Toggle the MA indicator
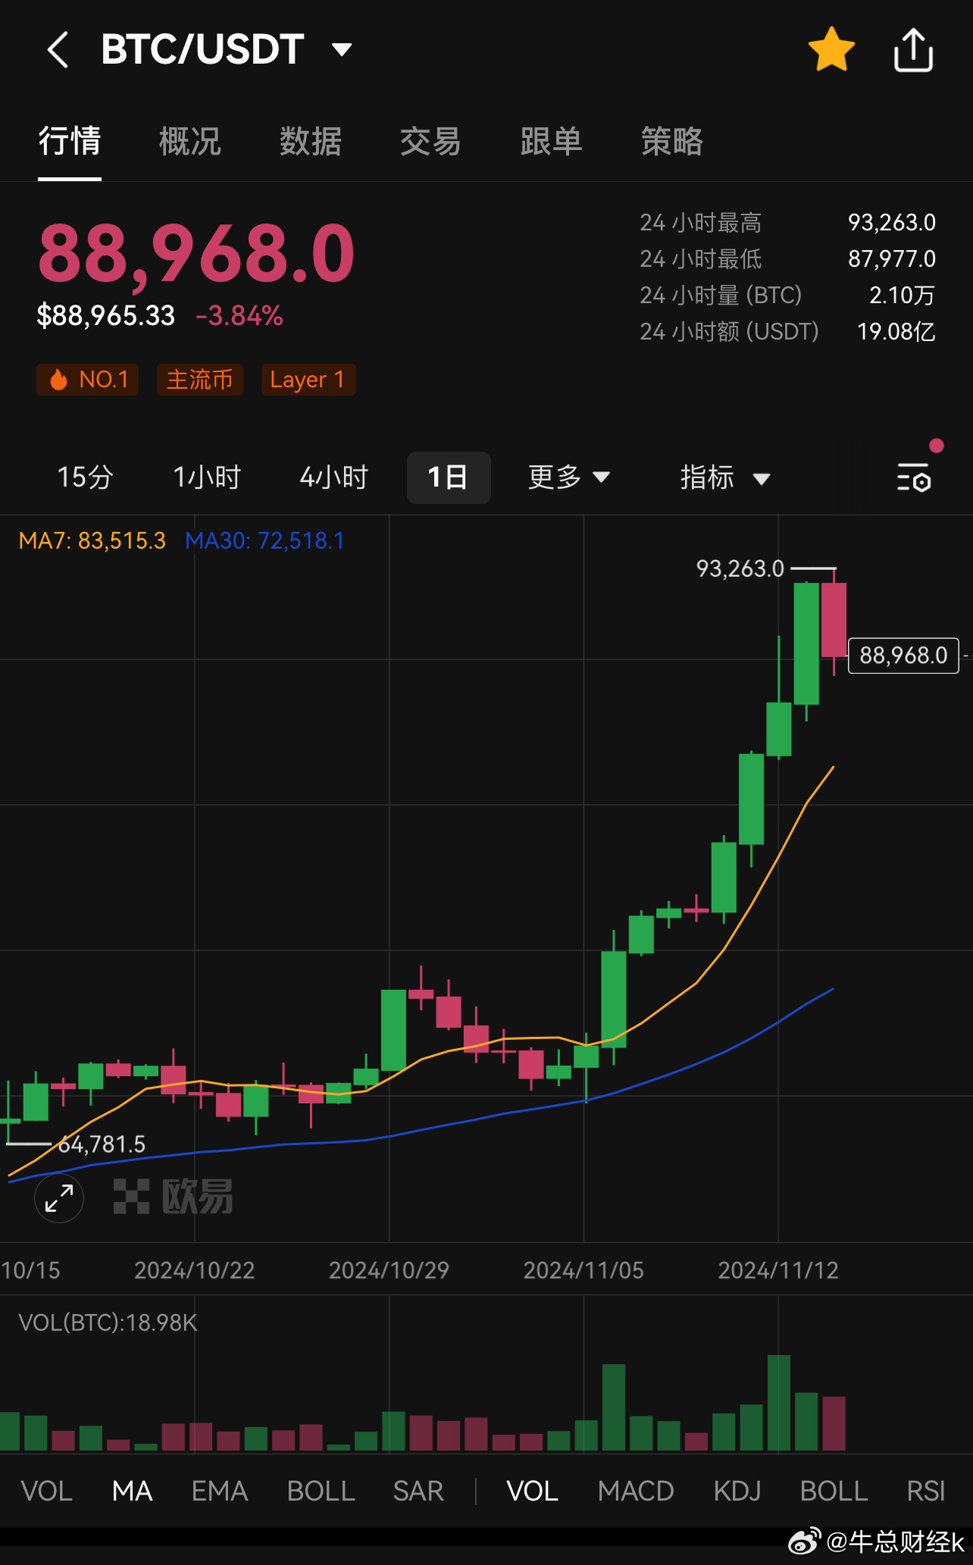This screenshot has width=973, height=1565. pyautogui.click(x=133, y=1491)
